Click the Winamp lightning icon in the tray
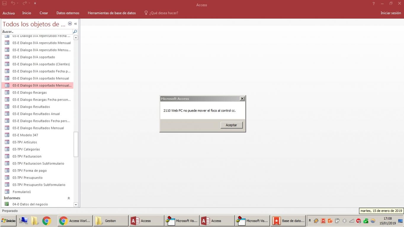This screenshot has height=227, width=404. (x=316, y=221)
